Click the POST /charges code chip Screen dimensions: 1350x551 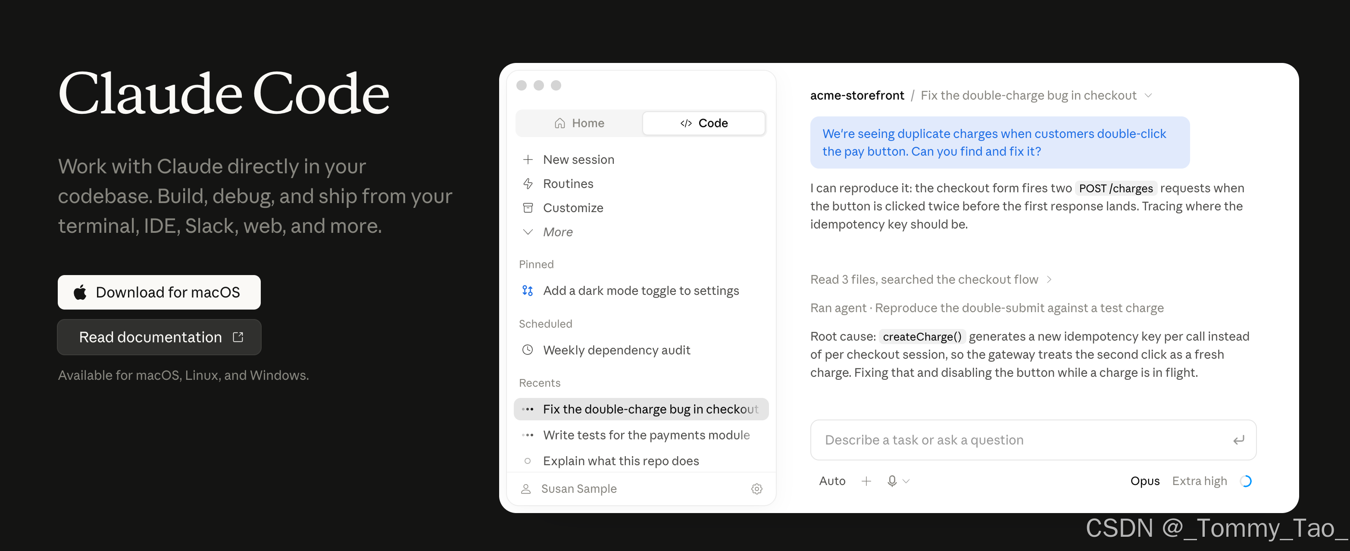click(1116, 188)
